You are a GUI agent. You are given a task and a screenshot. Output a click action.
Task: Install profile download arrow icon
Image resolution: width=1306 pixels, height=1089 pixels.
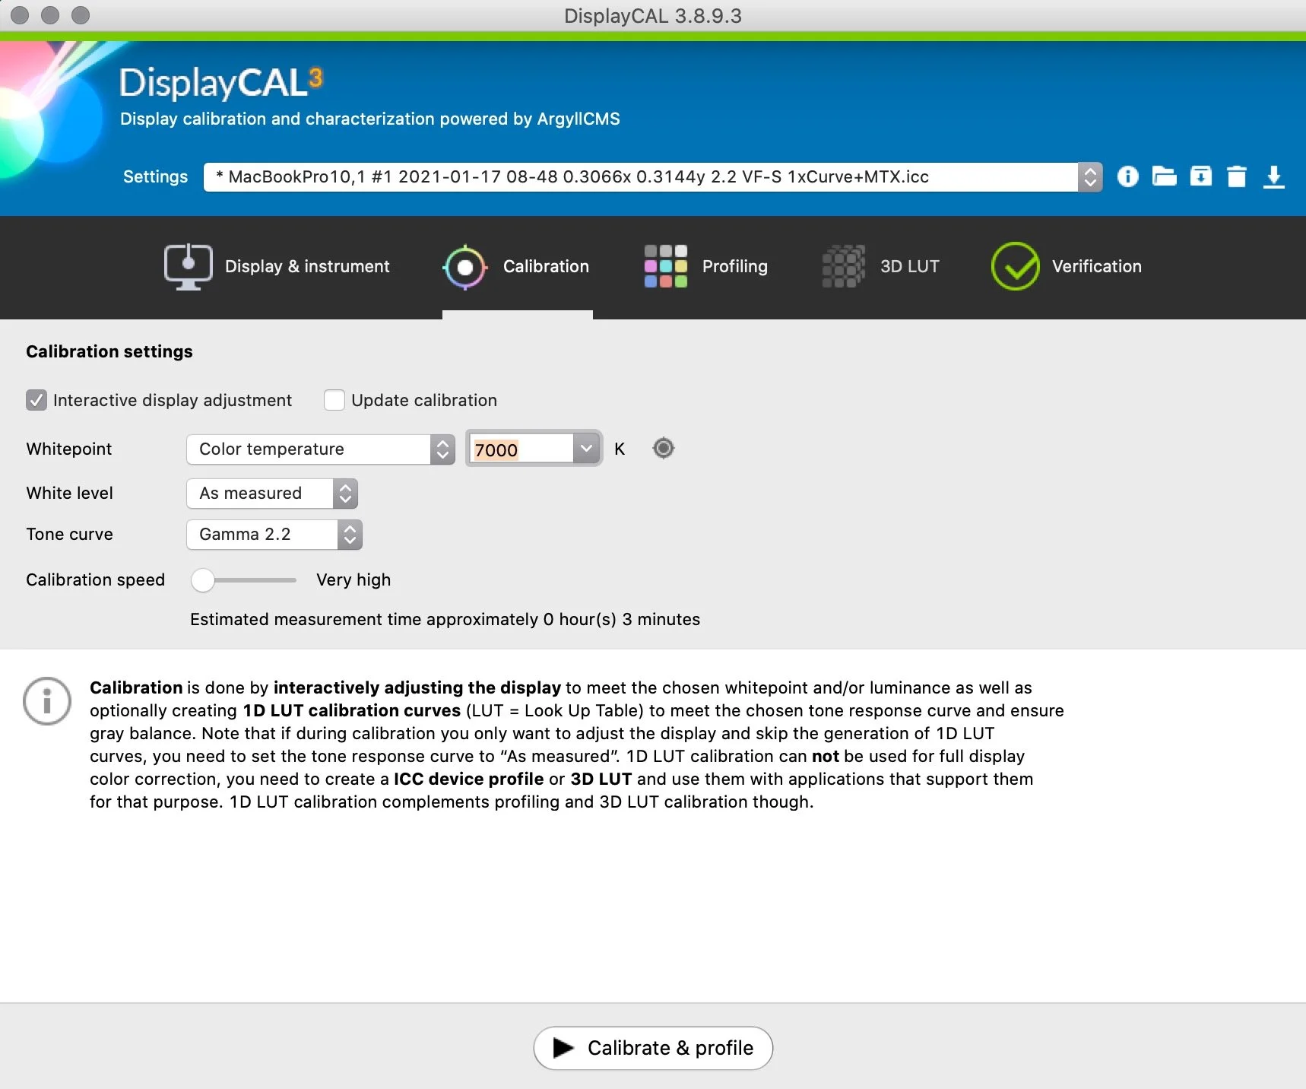point(1273,177)
